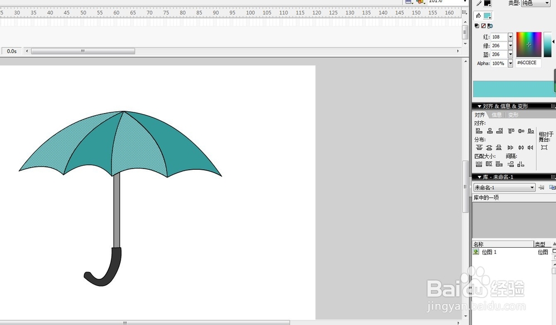This screenshot has height=325, width=556.
Task: Click the elapsed time 0.0s readout
Action: [12, 51]
